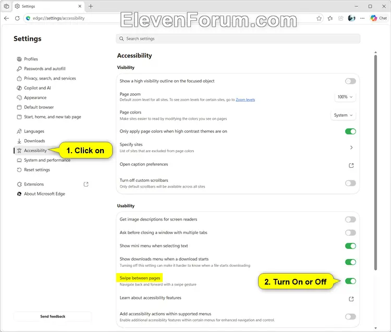391x332 pixels.
Task: Disable mini menu when selecting text
Action: point(350,246)
